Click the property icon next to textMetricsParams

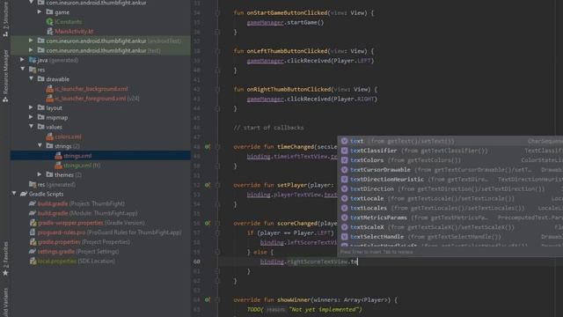tap(344, 217)
